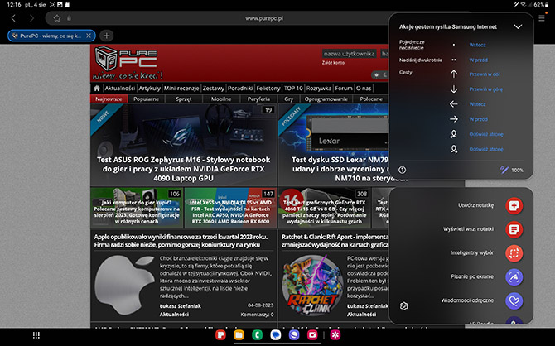
Task: Open the Mini recenzje menu item
Action: [x=181, y=88]
